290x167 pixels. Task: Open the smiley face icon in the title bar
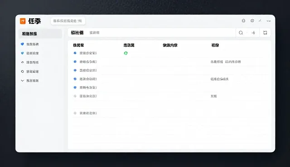click(x=243, y=21)
